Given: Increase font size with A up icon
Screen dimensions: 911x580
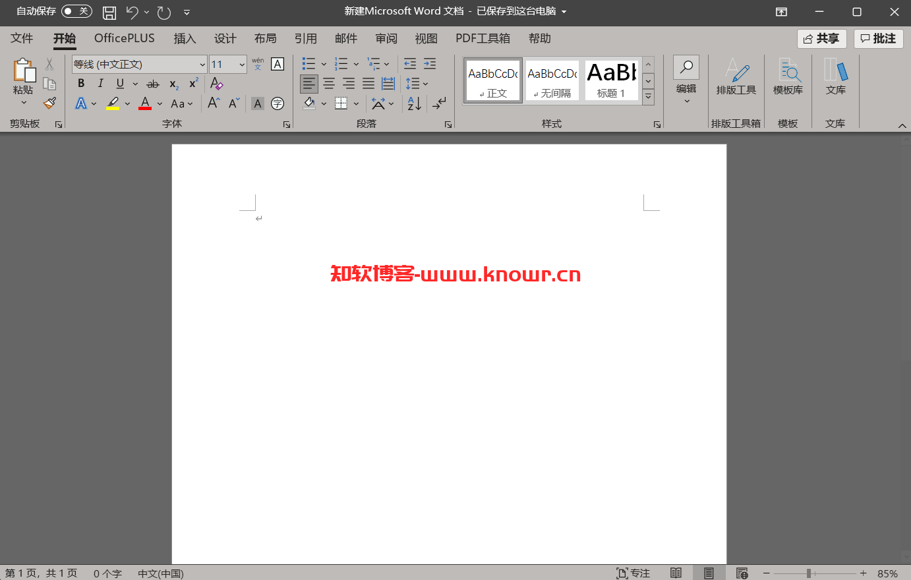Looking at the screenshot, I should click(214, 103).
